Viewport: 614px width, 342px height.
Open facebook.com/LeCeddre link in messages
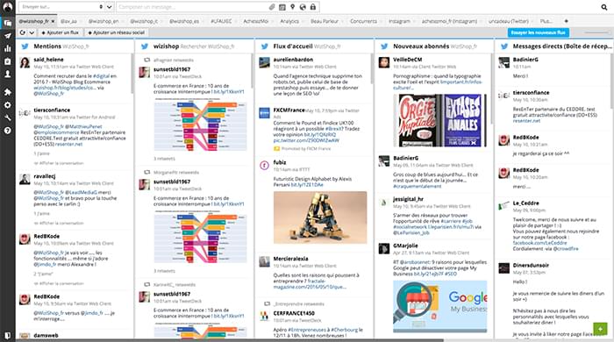(x=539, y=243)
